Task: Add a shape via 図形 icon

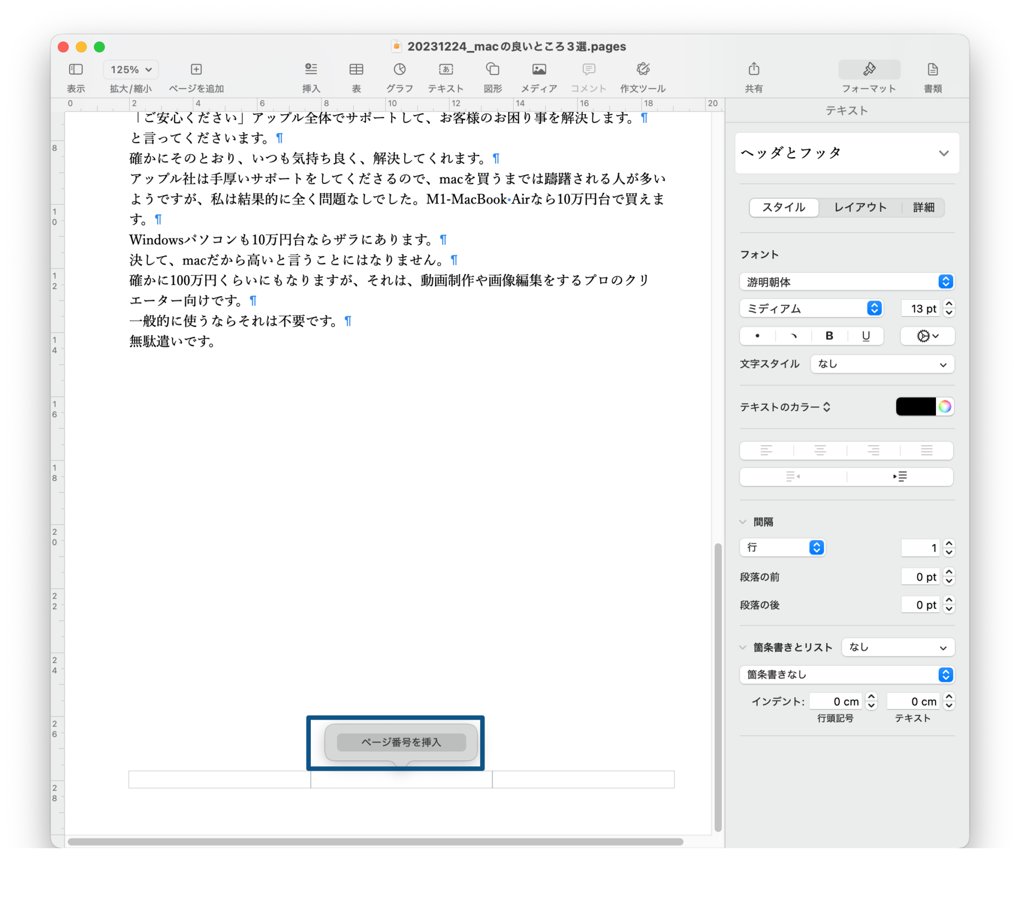Action: [x=492, y=70]
